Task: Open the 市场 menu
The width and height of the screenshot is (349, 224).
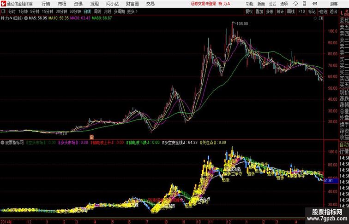Action: tap(62, 4)
